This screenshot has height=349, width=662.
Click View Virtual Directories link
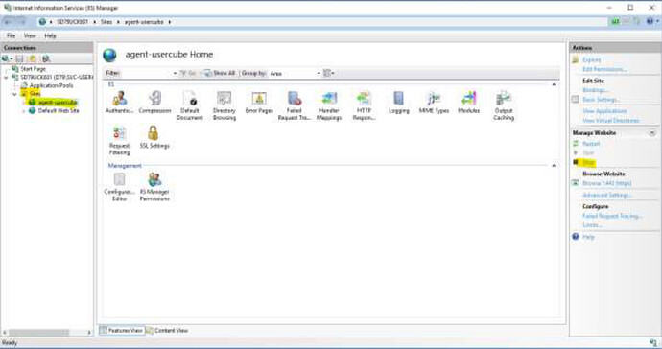(x=610, y=120)
